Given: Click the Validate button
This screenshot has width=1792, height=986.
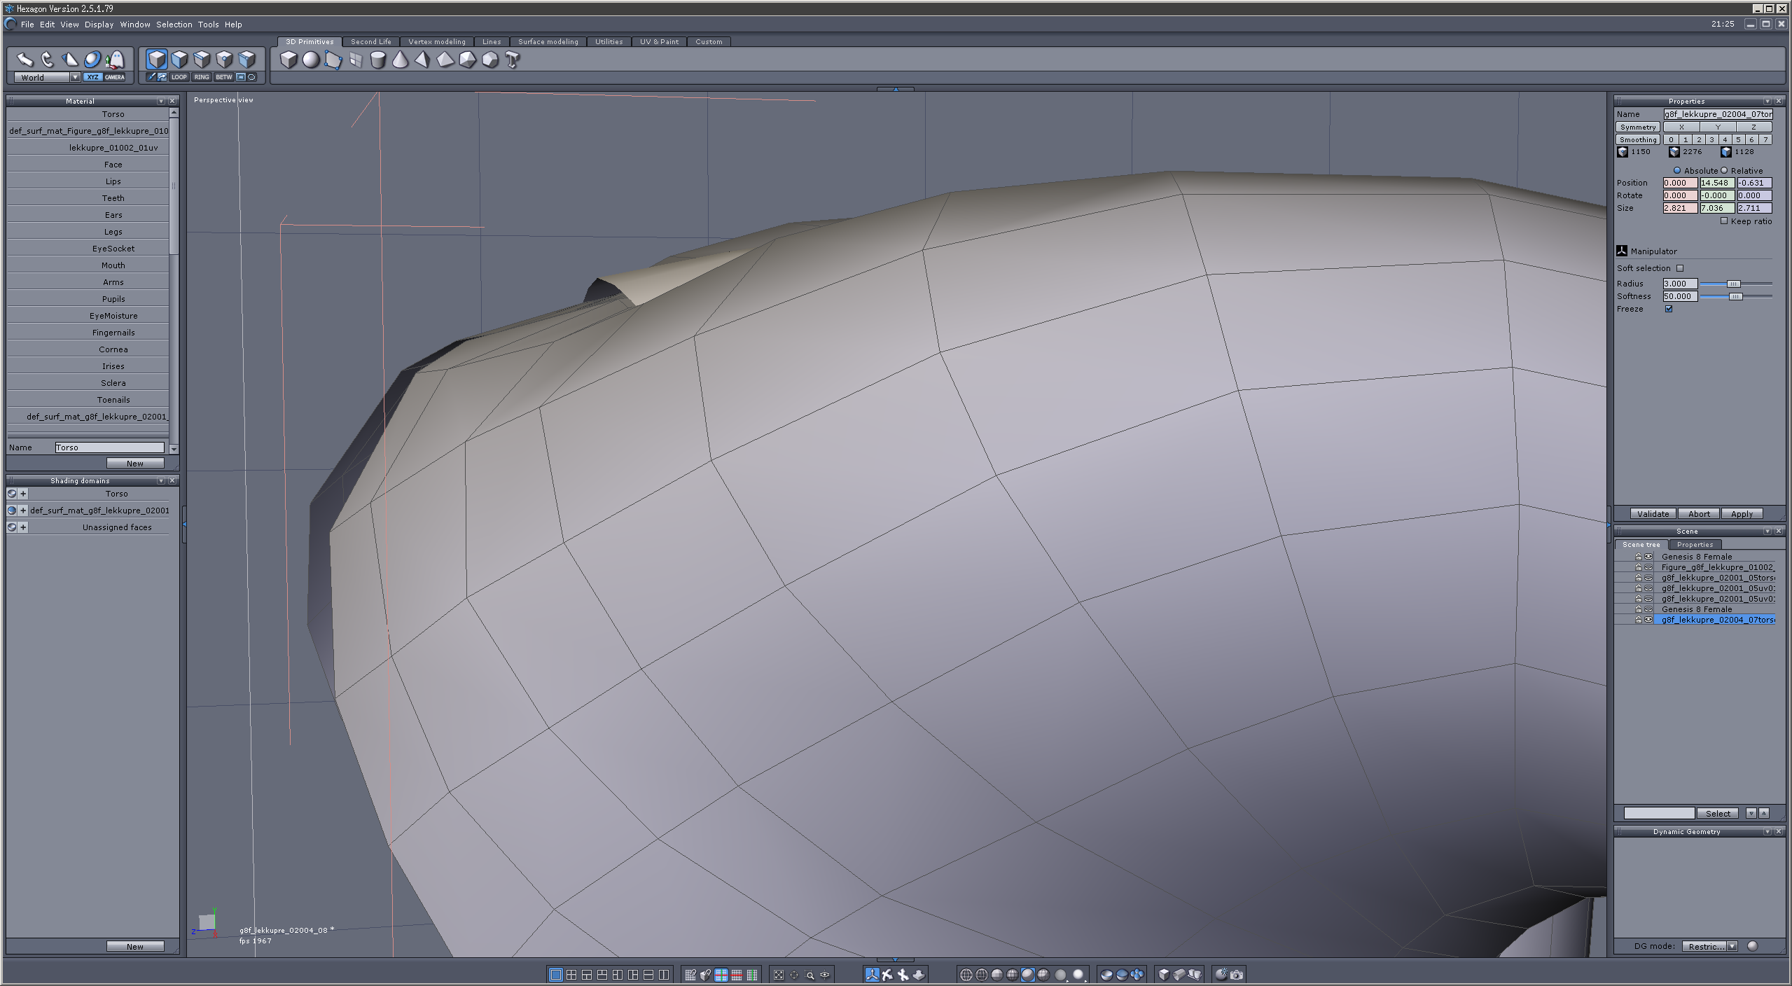Looking at the screenshot, I should click(x=1653, y=513).
